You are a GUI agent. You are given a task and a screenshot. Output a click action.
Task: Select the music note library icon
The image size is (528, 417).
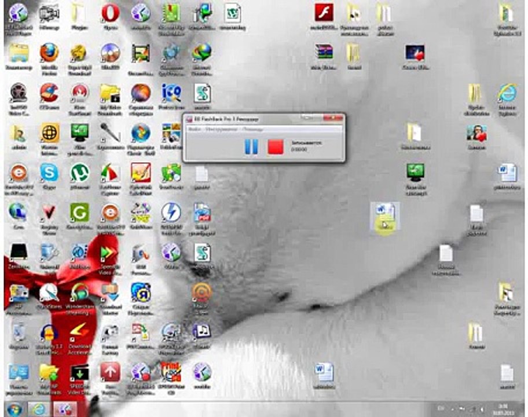click(x=201, y=332)
